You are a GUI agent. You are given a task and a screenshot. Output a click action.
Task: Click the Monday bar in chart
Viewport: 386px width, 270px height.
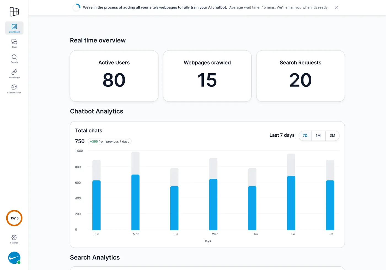click(135, 202)
